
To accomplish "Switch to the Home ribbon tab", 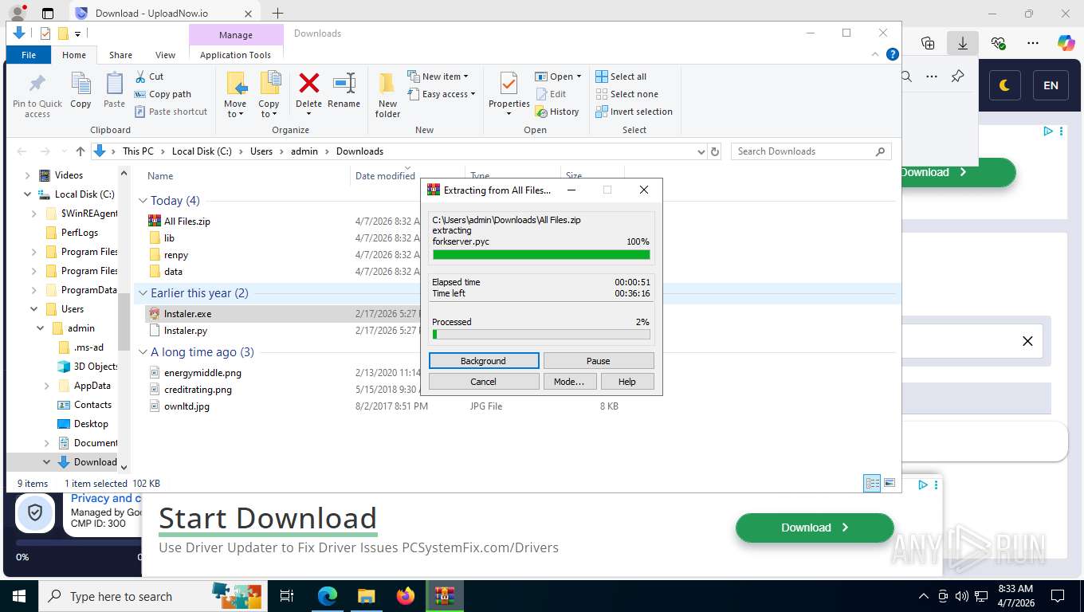I will pos(74,55).
